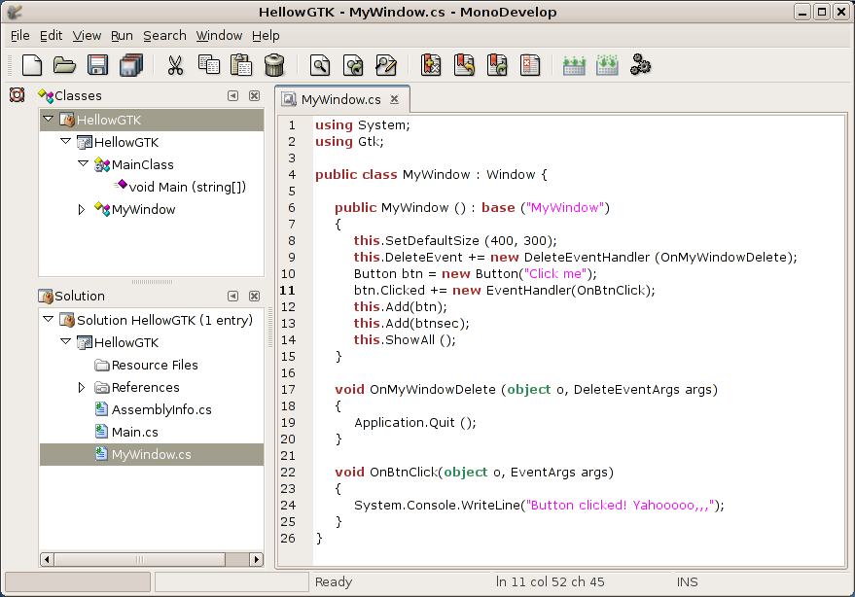855x597 pixels.
Task: Click line number 11 in the gutter
Action: click(287, 291)
